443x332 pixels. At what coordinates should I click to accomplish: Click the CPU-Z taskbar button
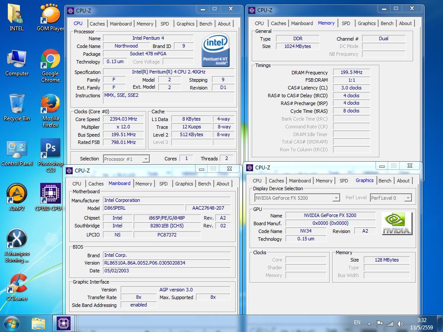[64, 323]
